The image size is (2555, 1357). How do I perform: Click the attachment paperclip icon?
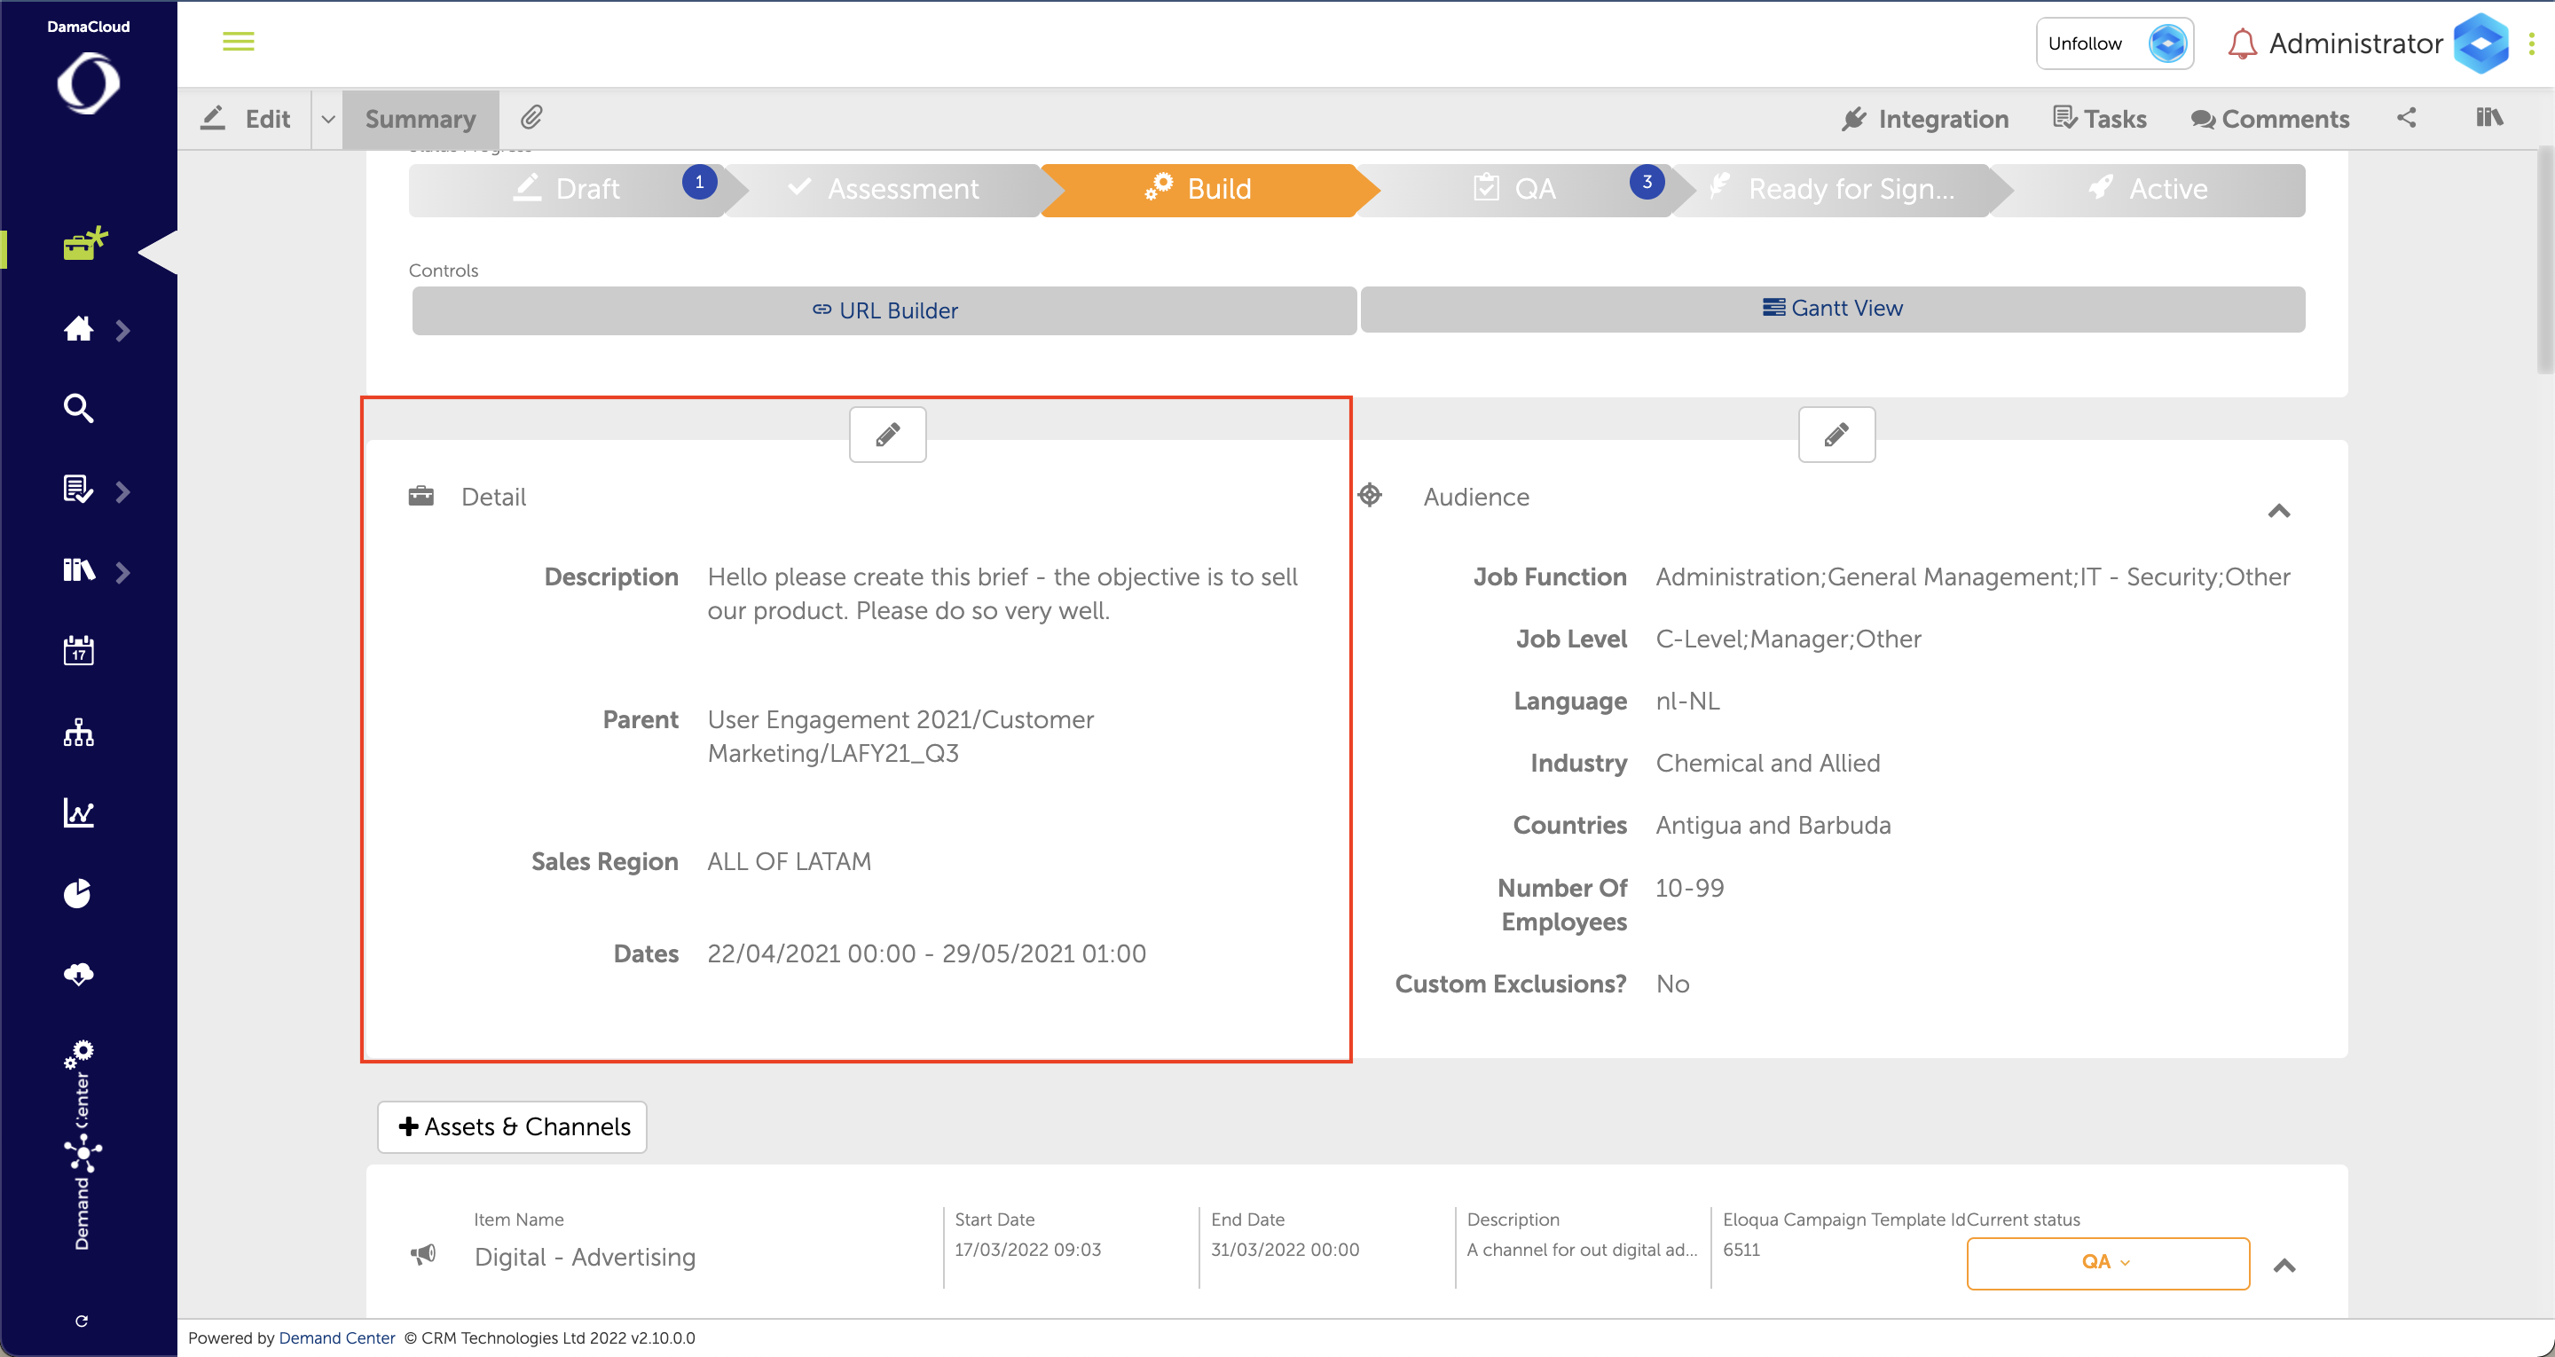[531, 118]
